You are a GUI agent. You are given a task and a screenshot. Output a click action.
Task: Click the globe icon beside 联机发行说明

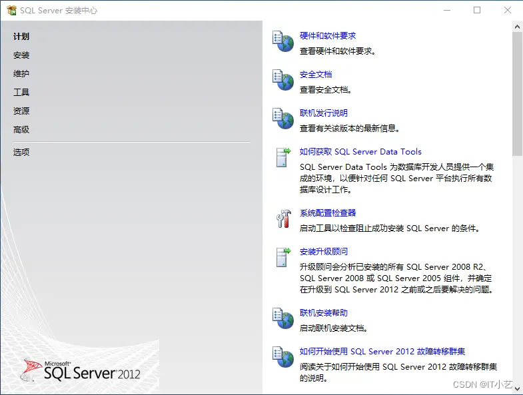point(283,119)
